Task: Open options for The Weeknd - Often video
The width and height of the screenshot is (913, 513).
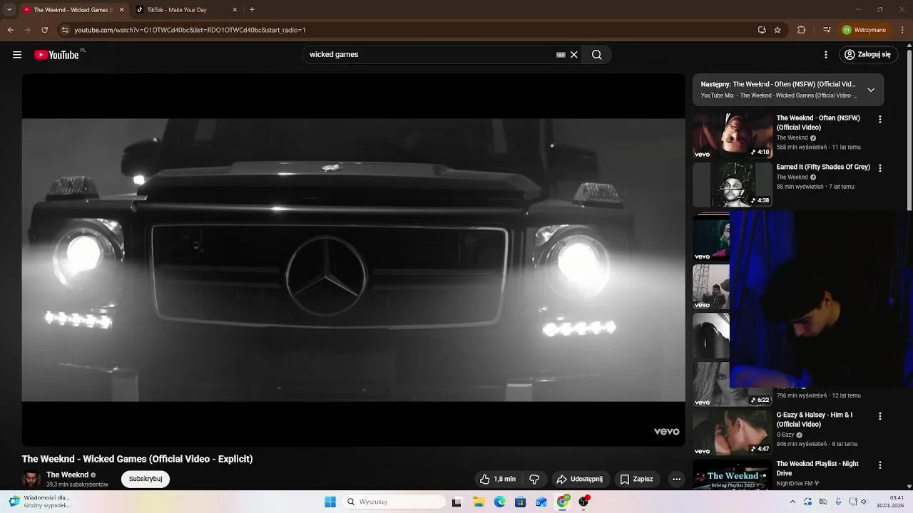Action: coord(879,120)
